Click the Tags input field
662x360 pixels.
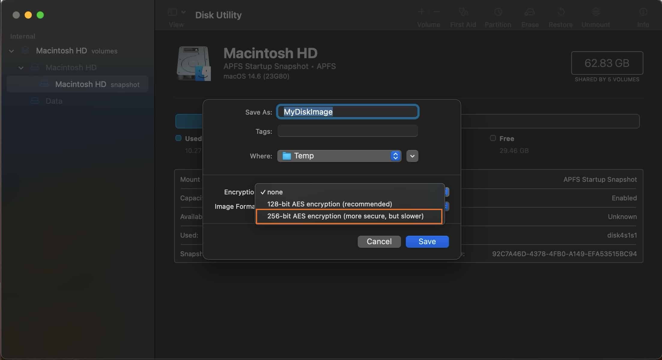(348, 131)
